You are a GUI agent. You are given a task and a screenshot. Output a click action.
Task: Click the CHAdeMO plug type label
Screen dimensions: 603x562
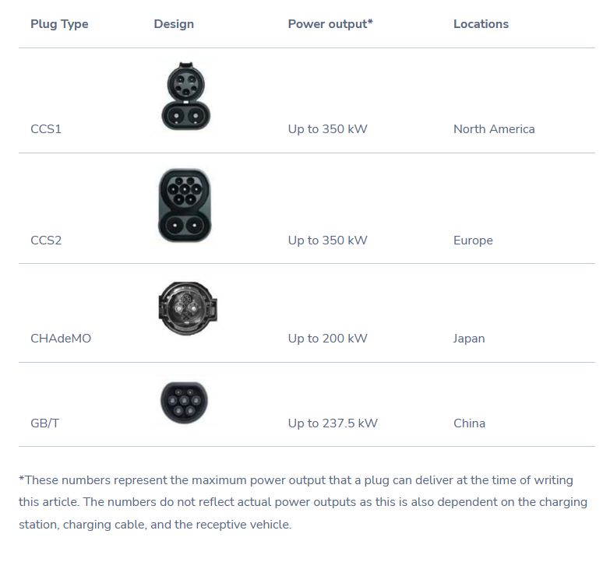pyautogui.click(x=61, y=339)
